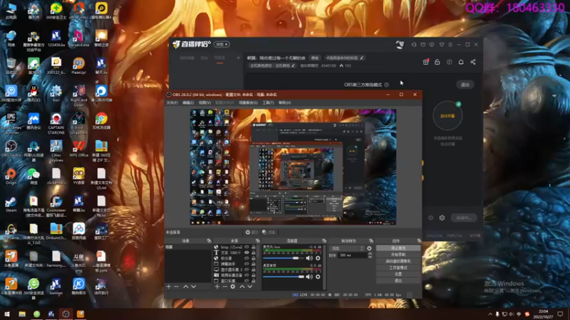
Task: Open 文件(F) menu in OBS
Action: click(x=172, y=103)
